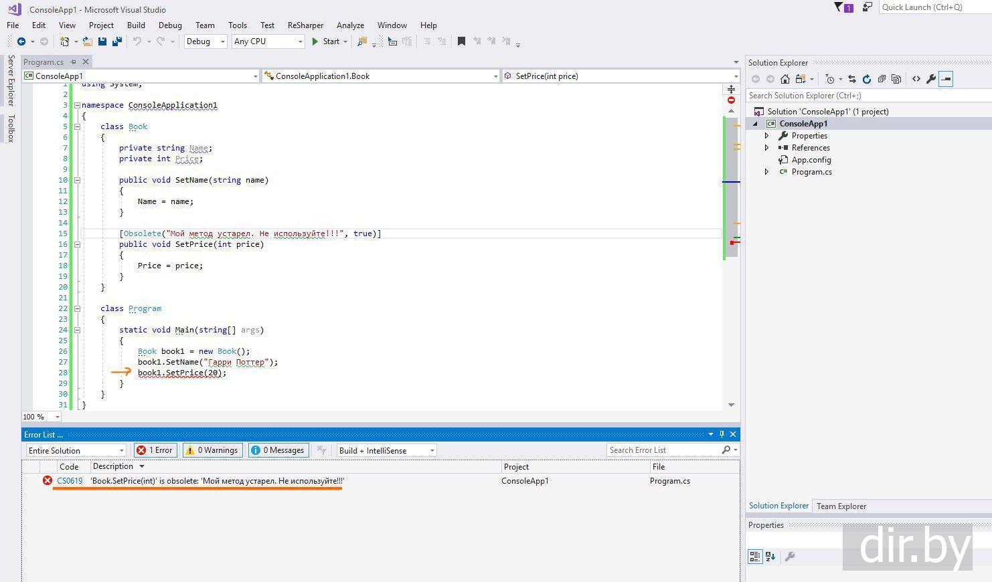This screenshot has height=582, width=992.
Task: Click the Home icon in Solution Explorer
Action: pos(785,79)
